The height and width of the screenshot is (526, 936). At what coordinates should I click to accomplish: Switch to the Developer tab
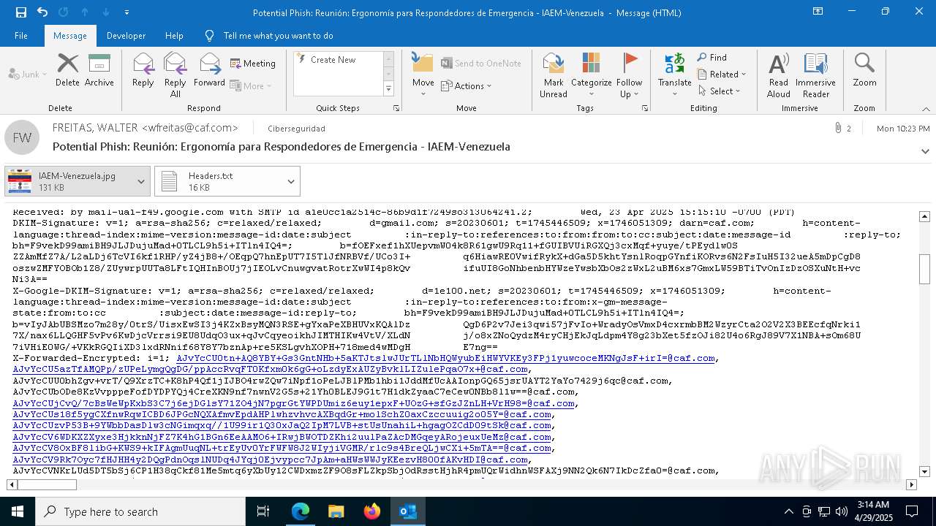[126, 36]
